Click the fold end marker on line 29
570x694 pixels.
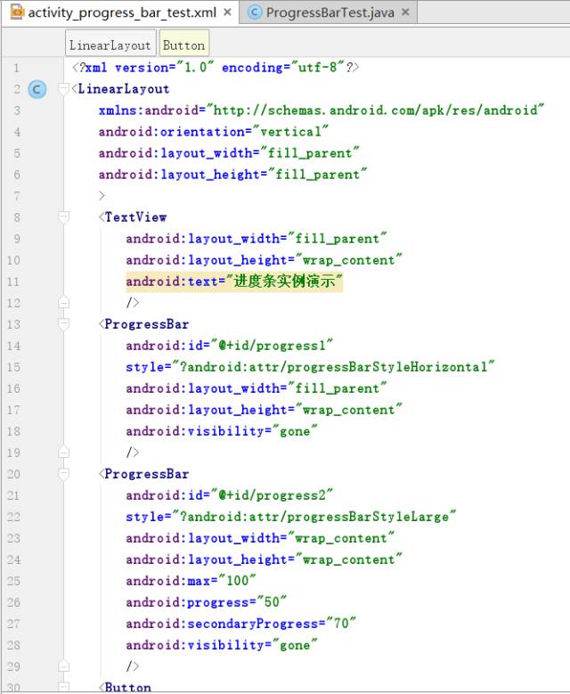pos(64,666)
